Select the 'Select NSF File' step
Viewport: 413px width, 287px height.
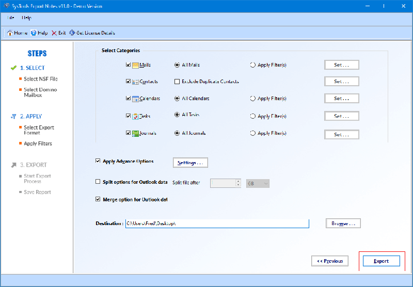41,79
